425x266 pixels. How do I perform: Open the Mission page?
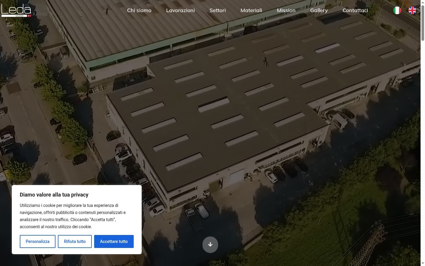(286, 10)
